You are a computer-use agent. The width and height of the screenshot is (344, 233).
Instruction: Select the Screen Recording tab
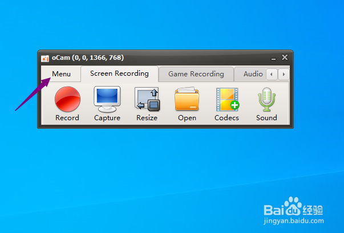[119, 73]
